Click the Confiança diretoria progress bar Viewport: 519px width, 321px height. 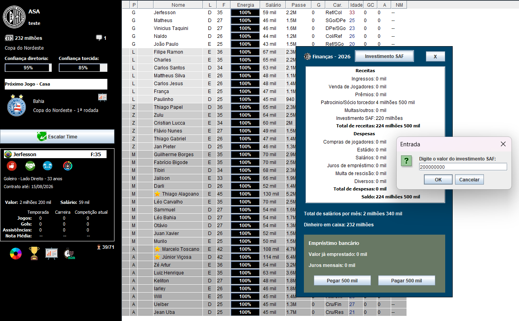point(28,68)
